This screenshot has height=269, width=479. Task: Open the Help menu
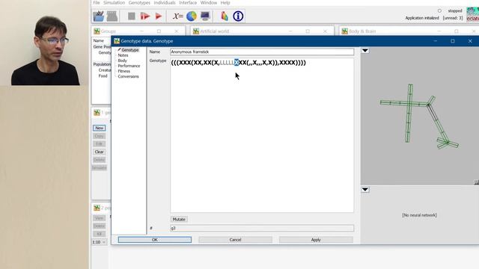click(225, 3)
